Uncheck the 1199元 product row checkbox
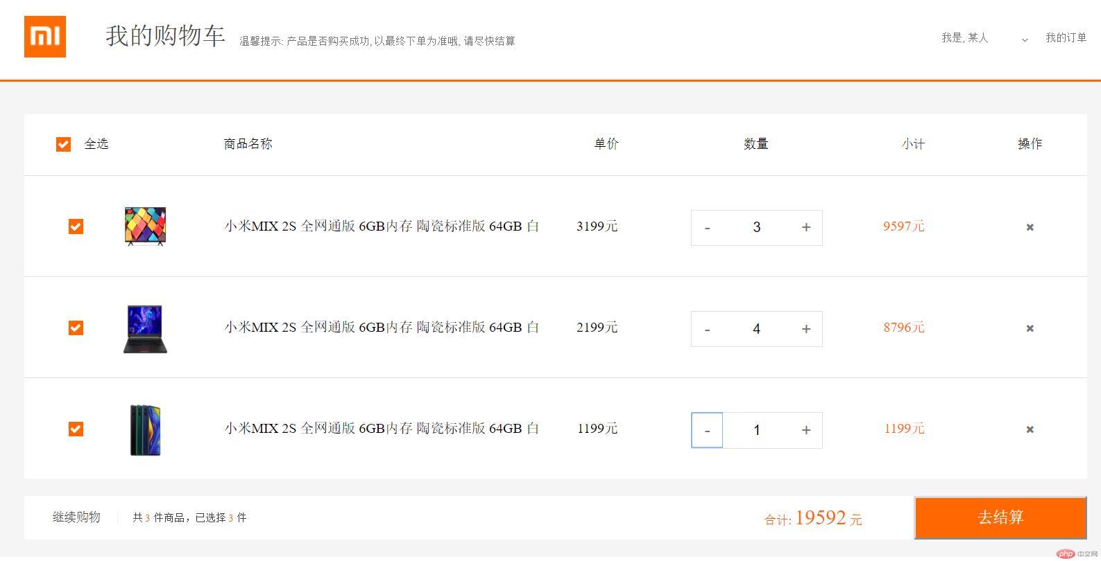 point(76,429)
